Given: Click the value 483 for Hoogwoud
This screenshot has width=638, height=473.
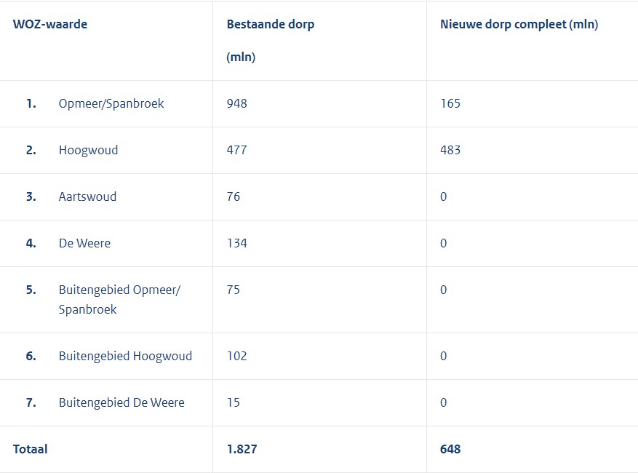Looking at the screenshot, I should [x=450, y=150].
